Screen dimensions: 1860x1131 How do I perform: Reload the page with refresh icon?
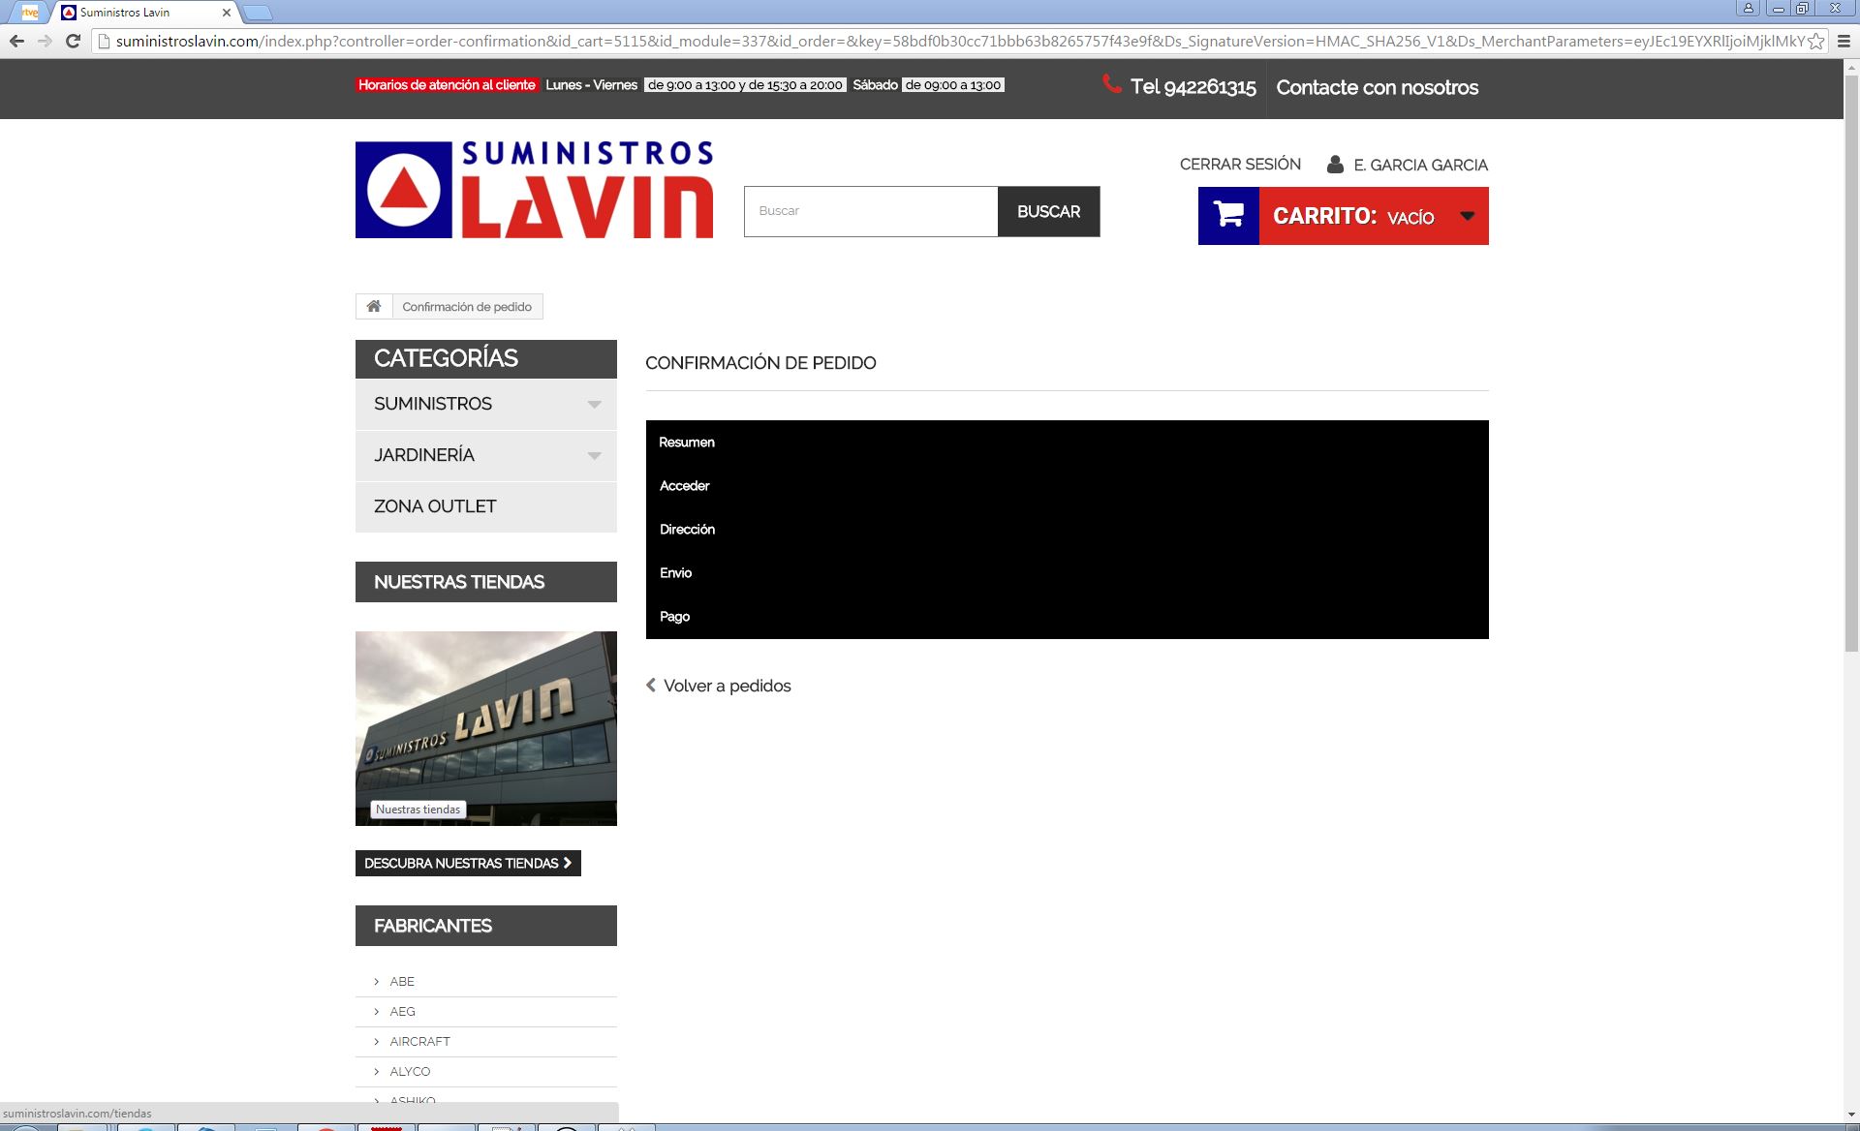point(73,41)
